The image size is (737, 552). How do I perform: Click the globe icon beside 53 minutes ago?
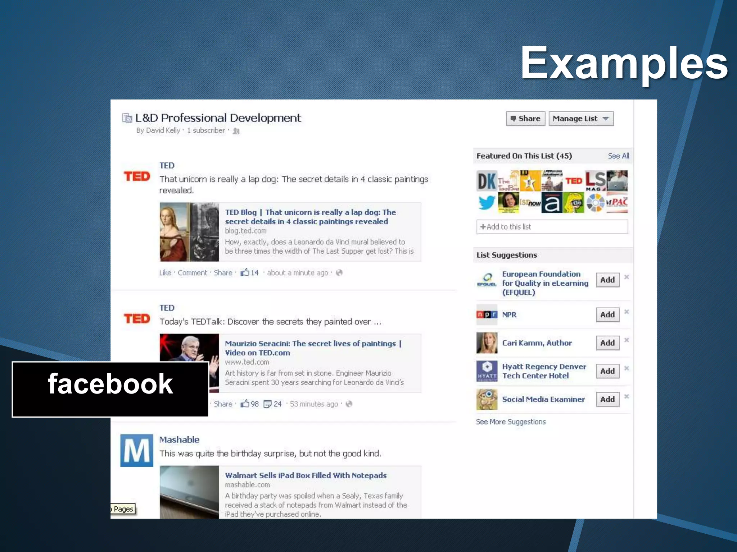349,404
